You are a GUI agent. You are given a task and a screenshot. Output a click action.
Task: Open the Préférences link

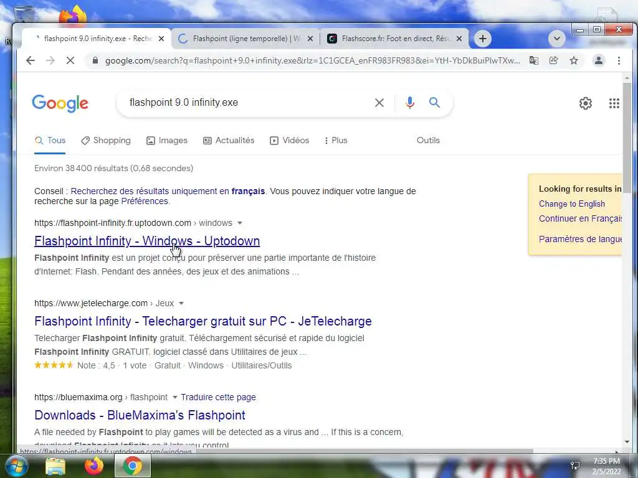(x=145, y=201)
